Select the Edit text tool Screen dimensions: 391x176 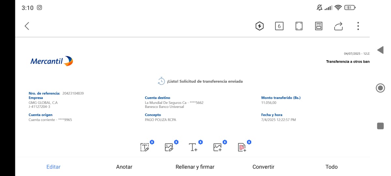pyautogui.click(x=145, y=147)
